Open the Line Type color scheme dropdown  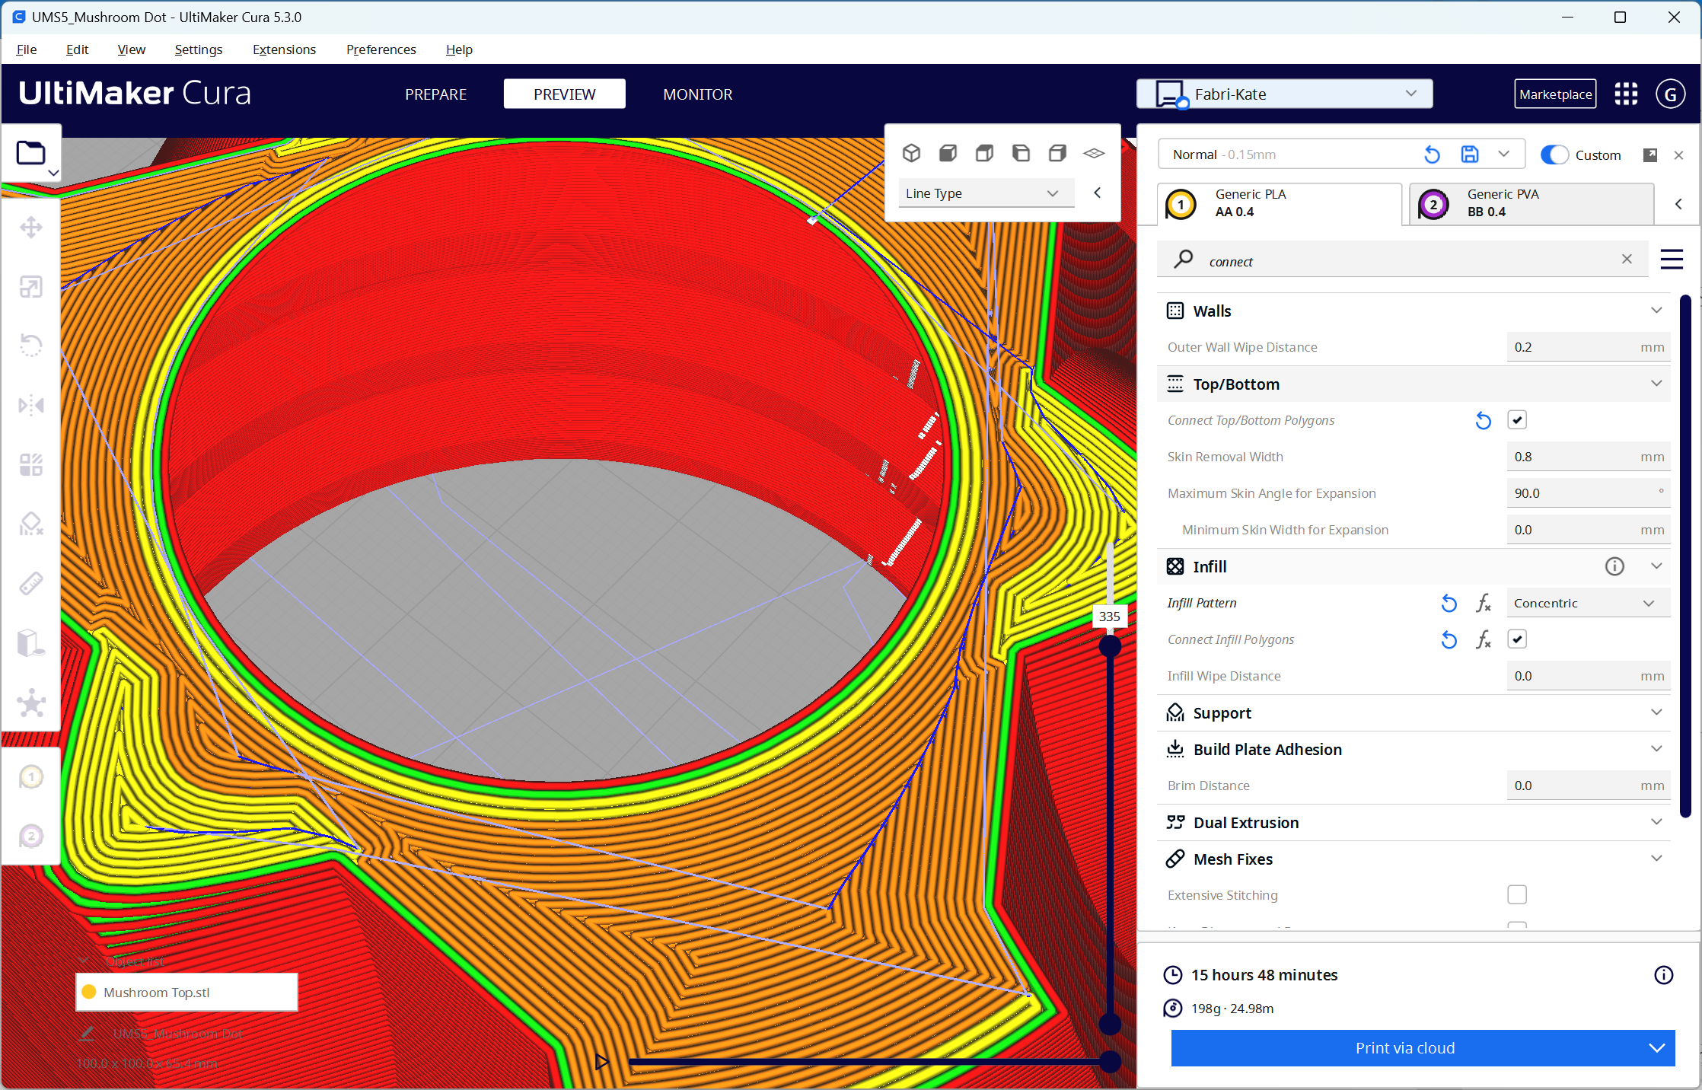(985, 193)
